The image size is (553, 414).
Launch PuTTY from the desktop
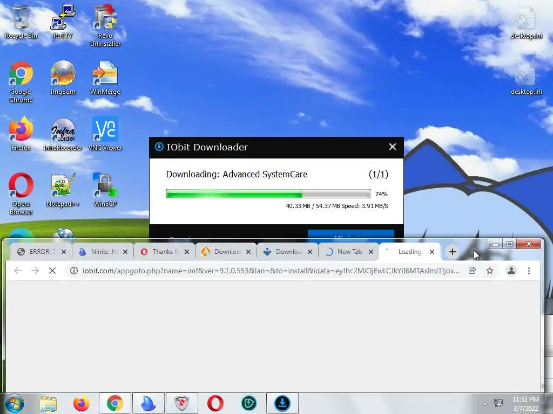(63, 22)
